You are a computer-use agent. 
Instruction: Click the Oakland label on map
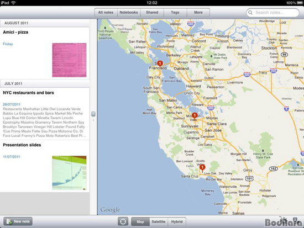tap(181, 68)
